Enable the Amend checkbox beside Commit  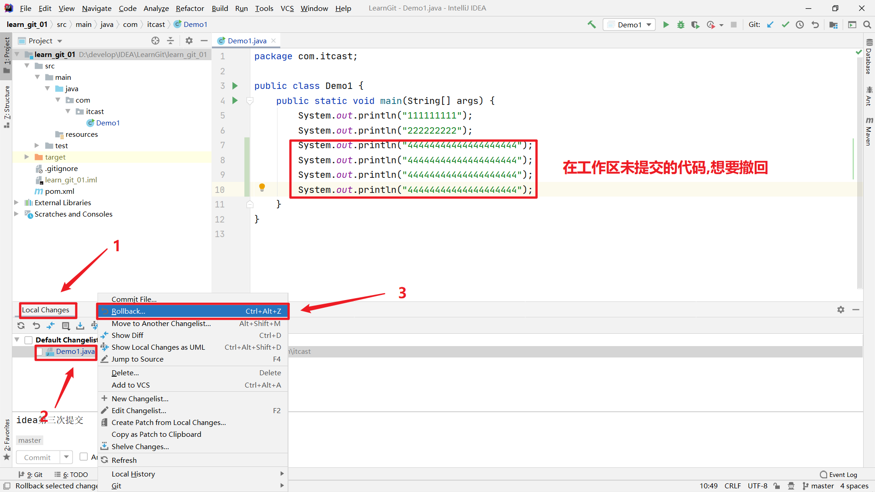[x=83, y=456]
